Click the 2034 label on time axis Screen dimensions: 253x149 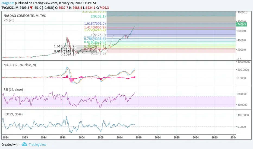coord(195,137)
